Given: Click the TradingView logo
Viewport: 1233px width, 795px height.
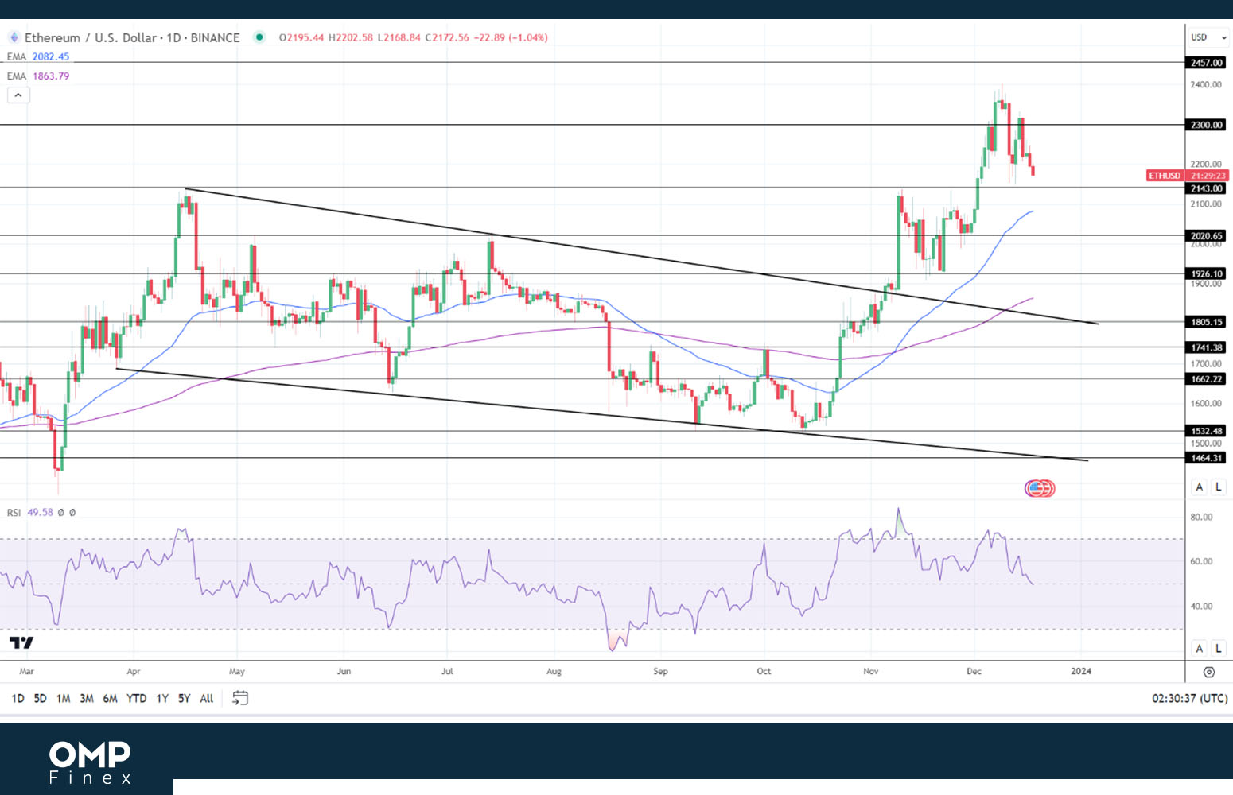Looking at the screenshot, I should (x=21, y=642).
